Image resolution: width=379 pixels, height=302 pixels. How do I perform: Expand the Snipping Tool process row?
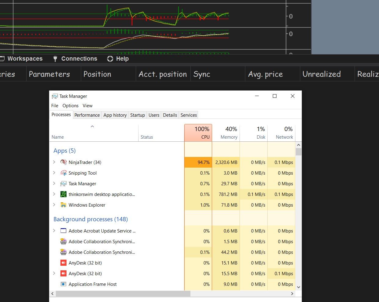point(54,173)
